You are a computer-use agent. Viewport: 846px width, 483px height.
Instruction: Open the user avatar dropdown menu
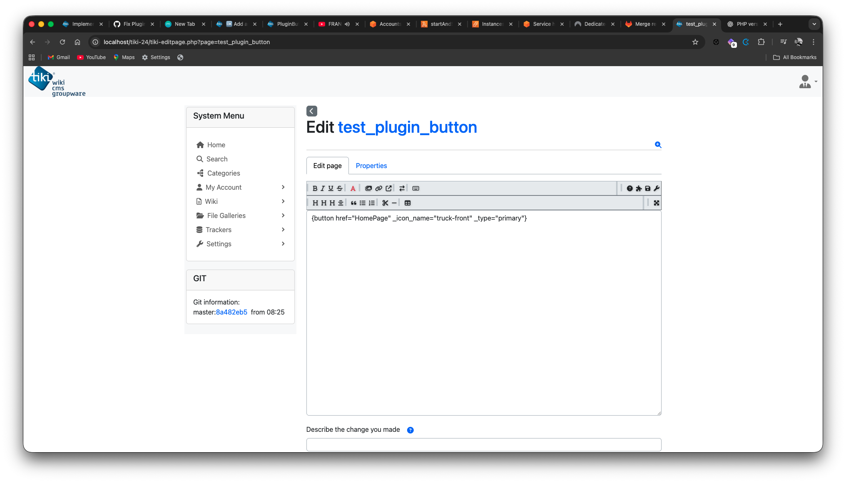tap(808, 82)
